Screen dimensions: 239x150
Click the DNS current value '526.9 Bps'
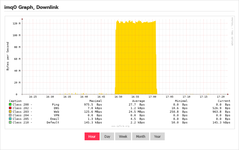point(221,108)
